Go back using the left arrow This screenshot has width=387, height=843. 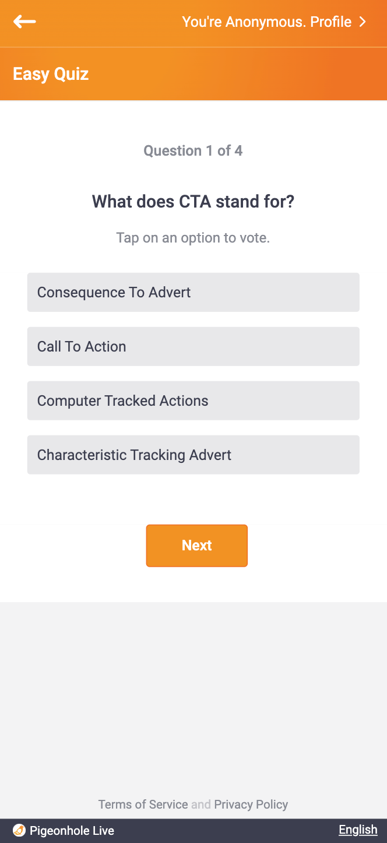[x=24, y=22]
